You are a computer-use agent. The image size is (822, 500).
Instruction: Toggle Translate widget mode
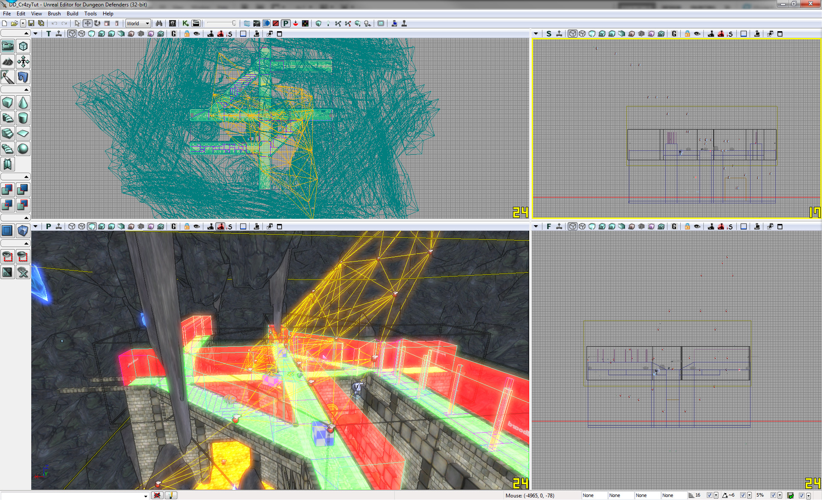tap(87, 24)
